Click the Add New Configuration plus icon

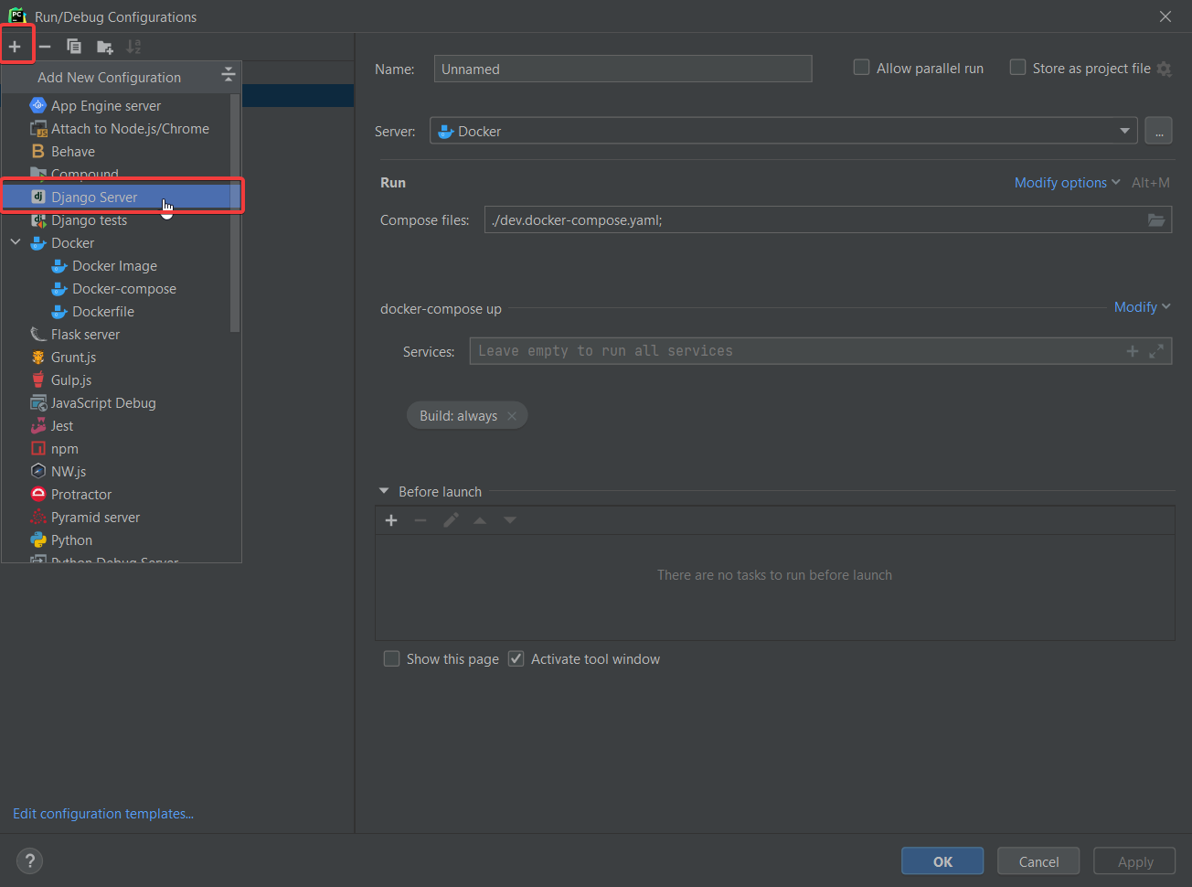click(15, 47)
